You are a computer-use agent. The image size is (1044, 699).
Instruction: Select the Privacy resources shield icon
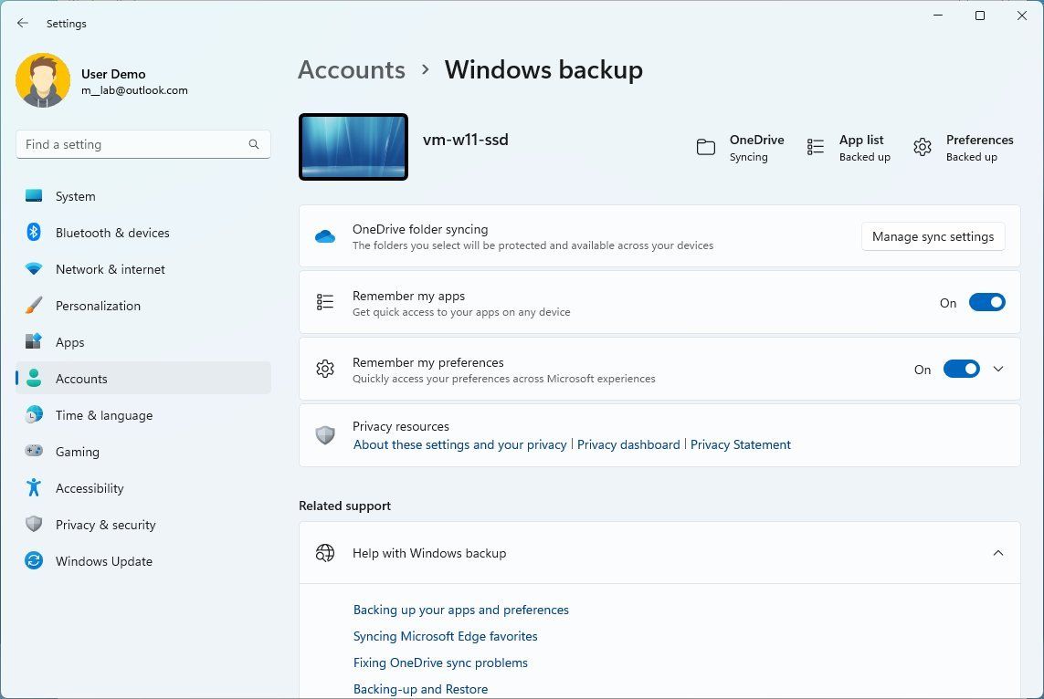click(x=325, y=434)
